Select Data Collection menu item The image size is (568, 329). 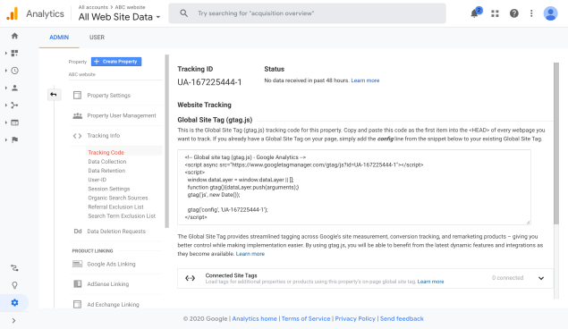point(107,162)
